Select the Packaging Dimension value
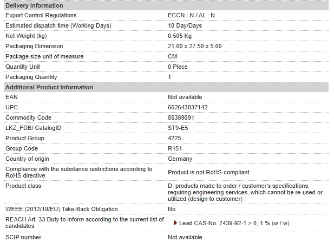This screenshot has height=242, width=334. [x=194, y=46]
